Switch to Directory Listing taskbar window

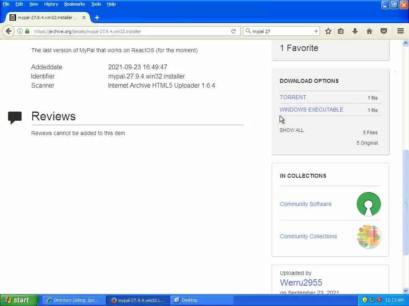[73, 300]
